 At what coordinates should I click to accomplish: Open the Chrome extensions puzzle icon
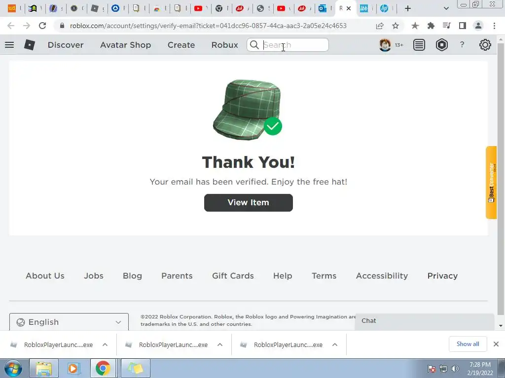[x=431, y=26]
